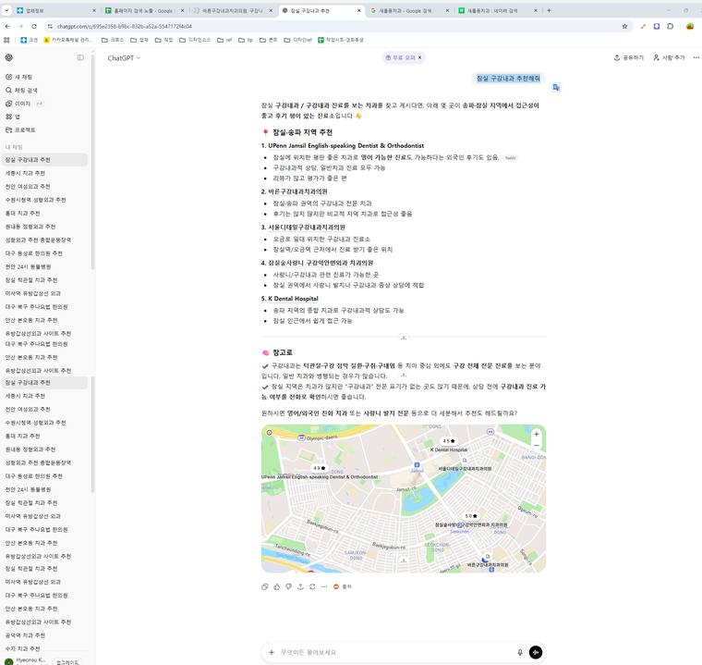This screenshot has height=665, width=702.
Task: Copy the ChatGPT response
Action: tap(264, 586)
